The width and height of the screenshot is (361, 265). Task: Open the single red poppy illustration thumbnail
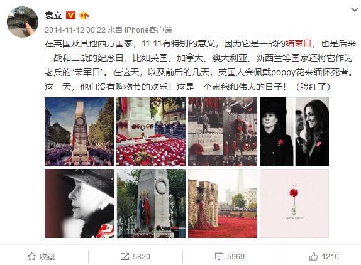tap(294, 203)
